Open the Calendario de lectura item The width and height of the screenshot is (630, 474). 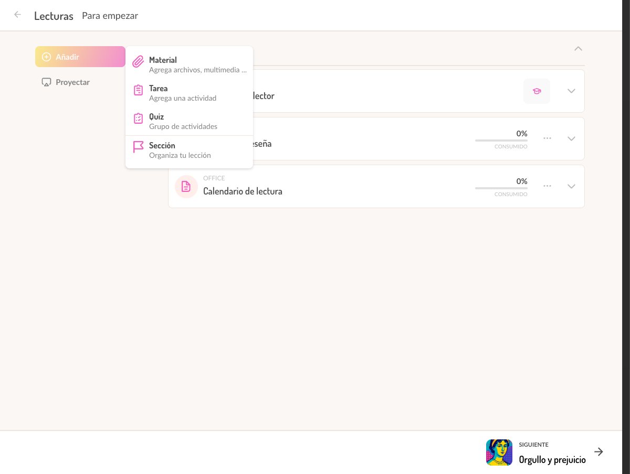pos(243,191)
